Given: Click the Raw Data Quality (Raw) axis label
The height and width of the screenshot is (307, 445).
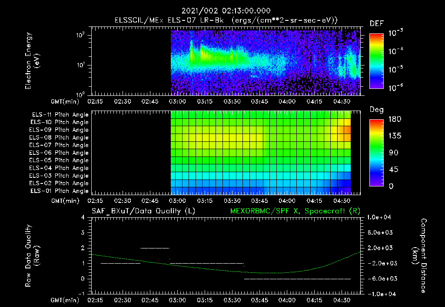Looking at the screenshot, I should click(x=32, y=256).
